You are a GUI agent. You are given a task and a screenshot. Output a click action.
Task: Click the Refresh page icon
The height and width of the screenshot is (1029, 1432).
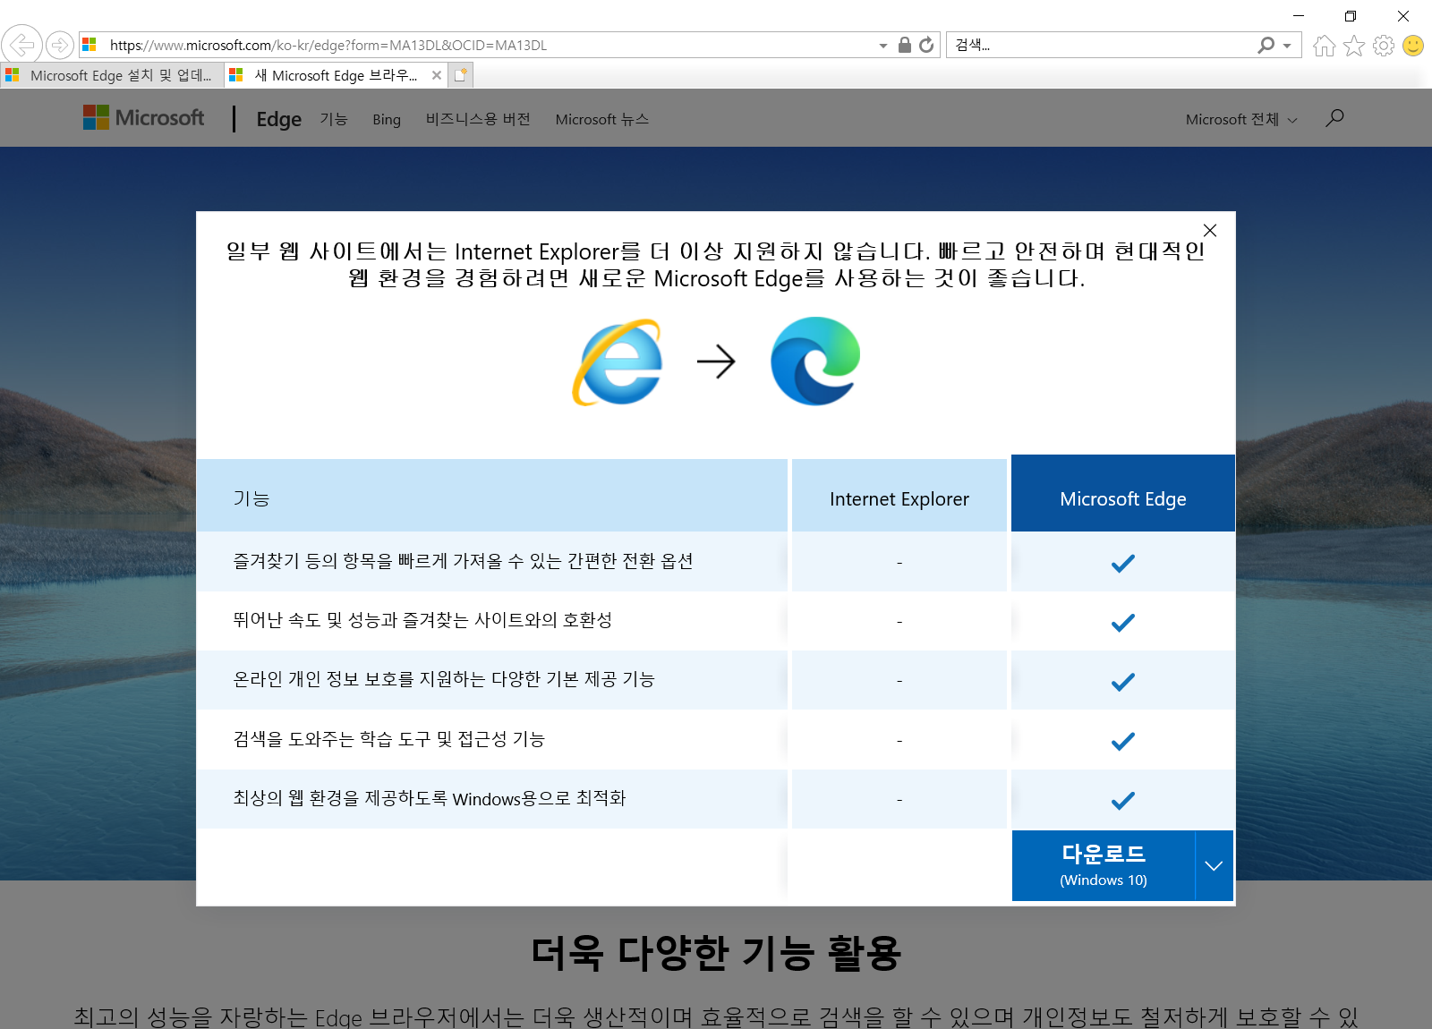click(926, 45)
